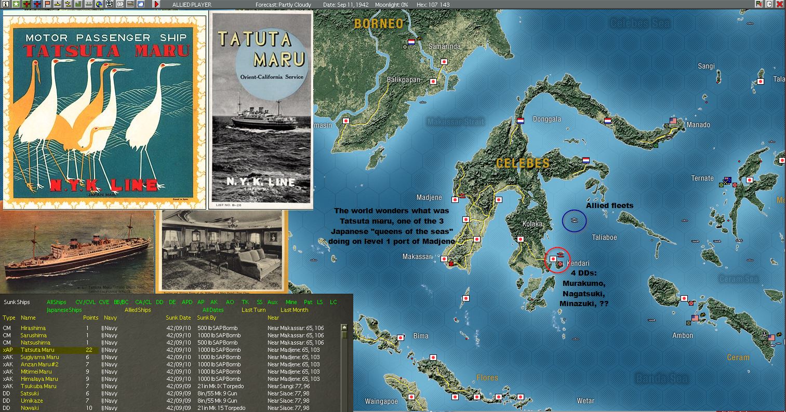Select the US flag base marker at Manado

click(674, 121)
